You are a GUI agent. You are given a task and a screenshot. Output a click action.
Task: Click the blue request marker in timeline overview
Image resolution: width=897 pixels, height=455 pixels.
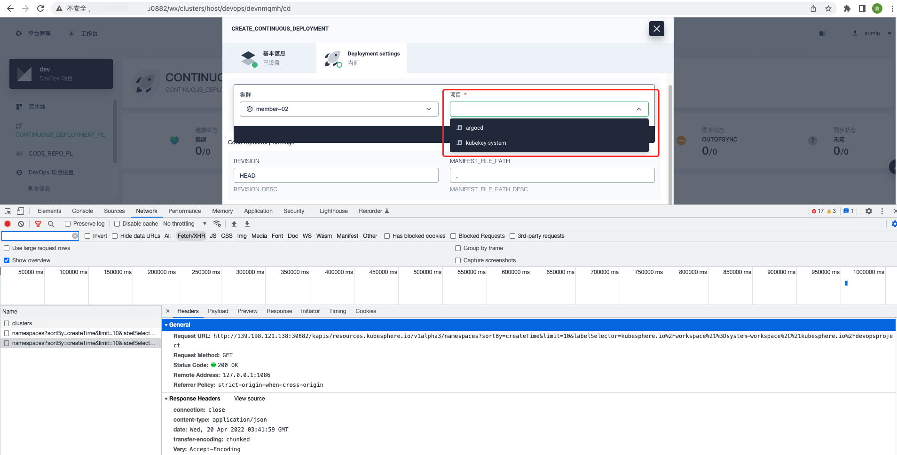[x=846, y=283]
